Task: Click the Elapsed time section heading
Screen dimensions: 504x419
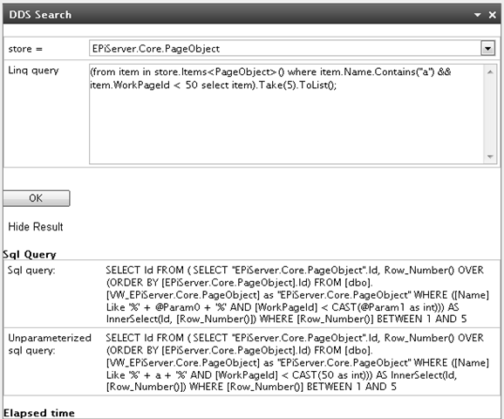Action: pos(39,413)
